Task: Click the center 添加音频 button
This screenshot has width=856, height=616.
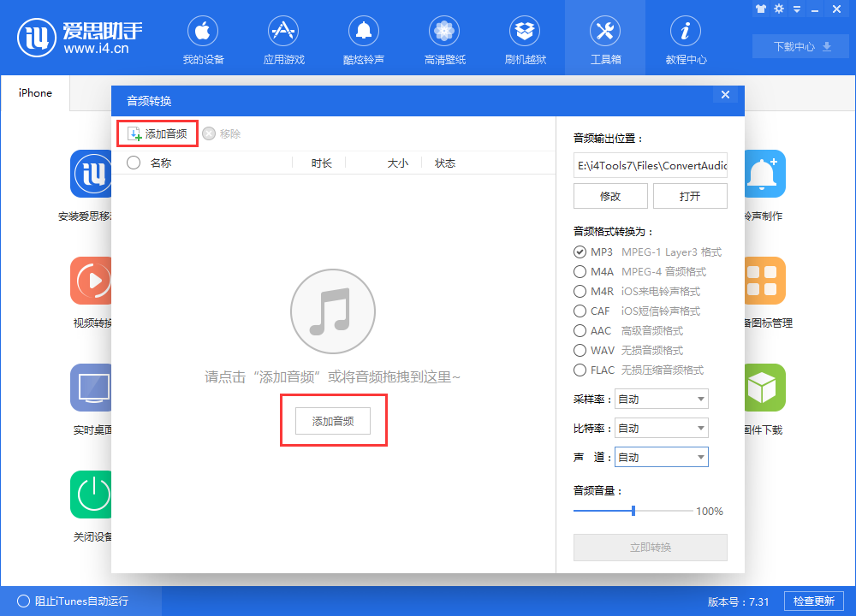Action: pos(333,421)
